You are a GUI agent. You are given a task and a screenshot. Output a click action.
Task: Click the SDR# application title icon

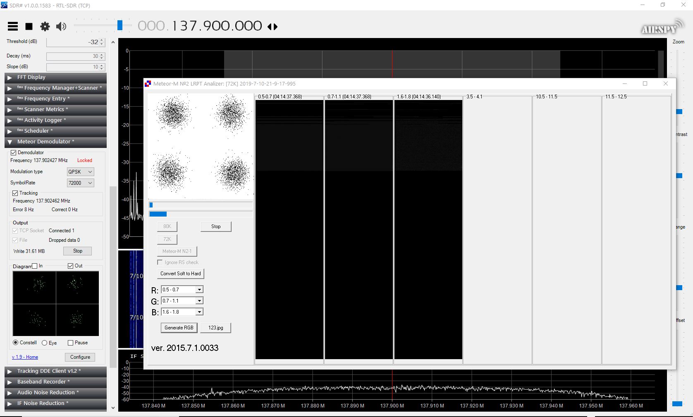(4, 5)
